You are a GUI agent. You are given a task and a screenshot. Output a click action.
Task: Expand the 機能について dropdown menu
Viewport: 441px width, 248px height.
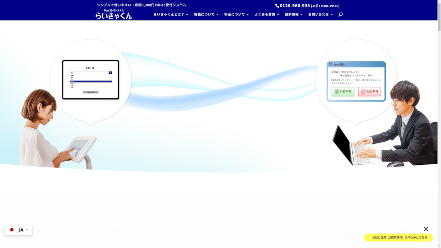click(206, 15)
